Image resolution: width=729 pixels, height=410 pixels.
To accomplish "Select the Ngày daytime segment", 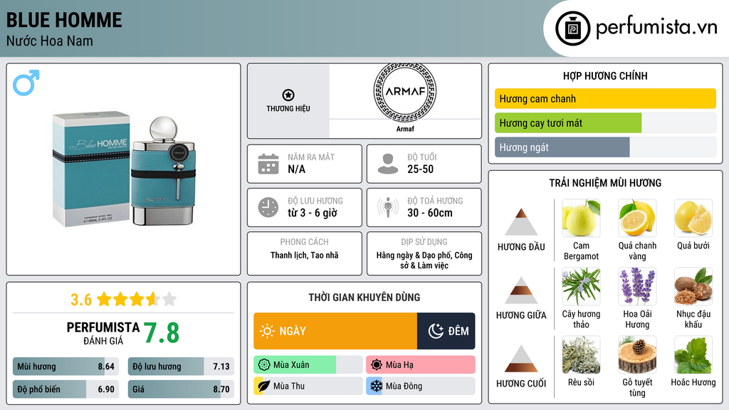I will pyautogui.click(x=335, y=331).
